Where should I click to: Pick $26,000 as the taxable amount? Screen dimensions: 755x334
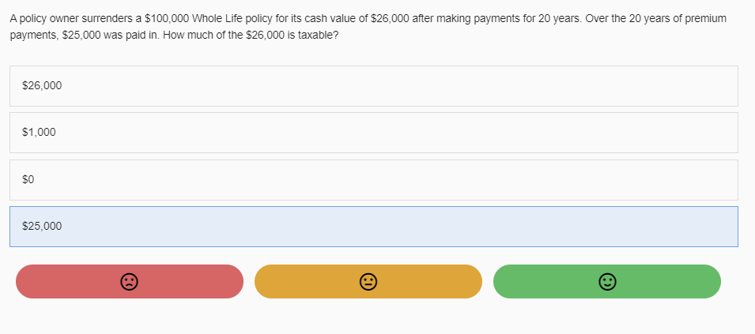point(373,86)
